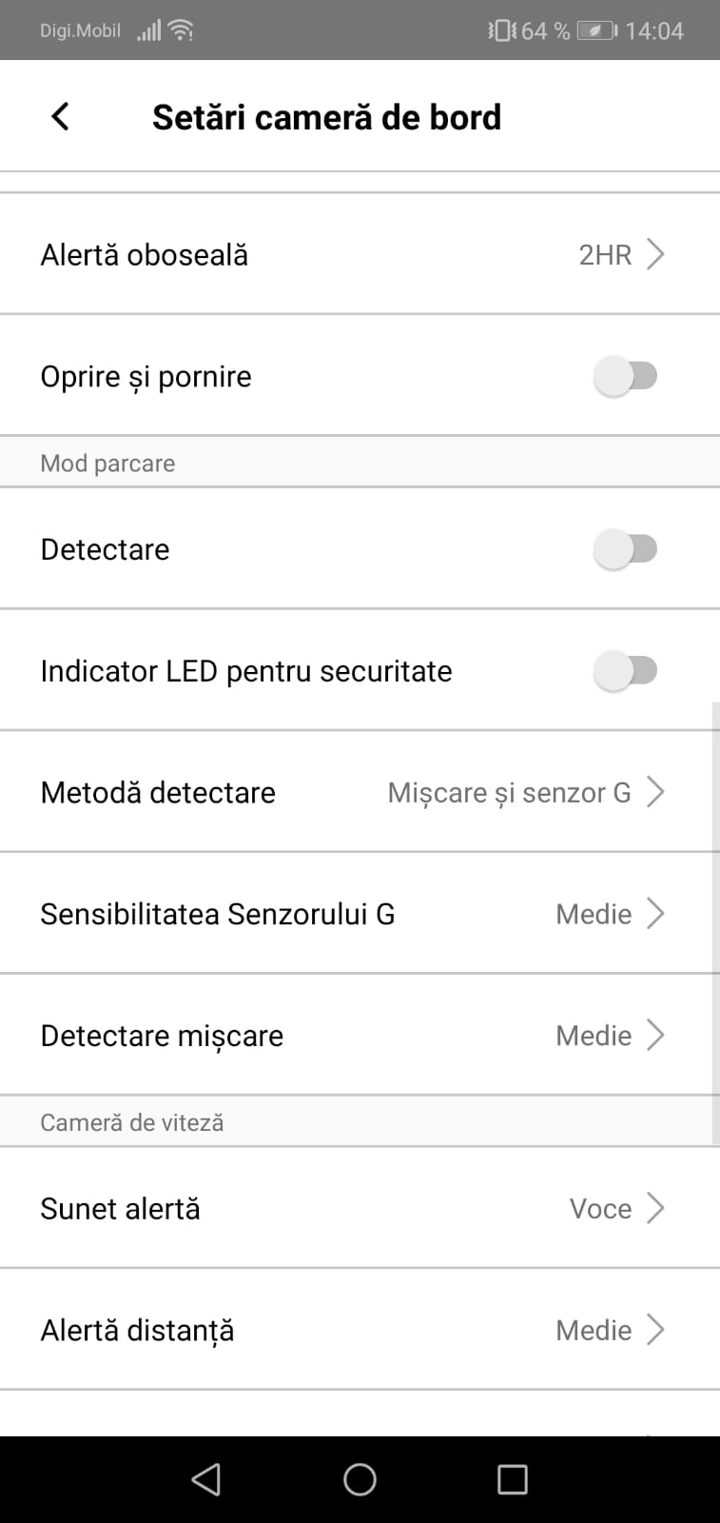Tap the Setări cameră de bord title

tap(326, 117)
